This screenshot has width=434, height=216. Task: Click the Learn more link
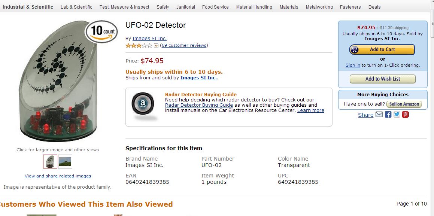[x=310, y=110]
